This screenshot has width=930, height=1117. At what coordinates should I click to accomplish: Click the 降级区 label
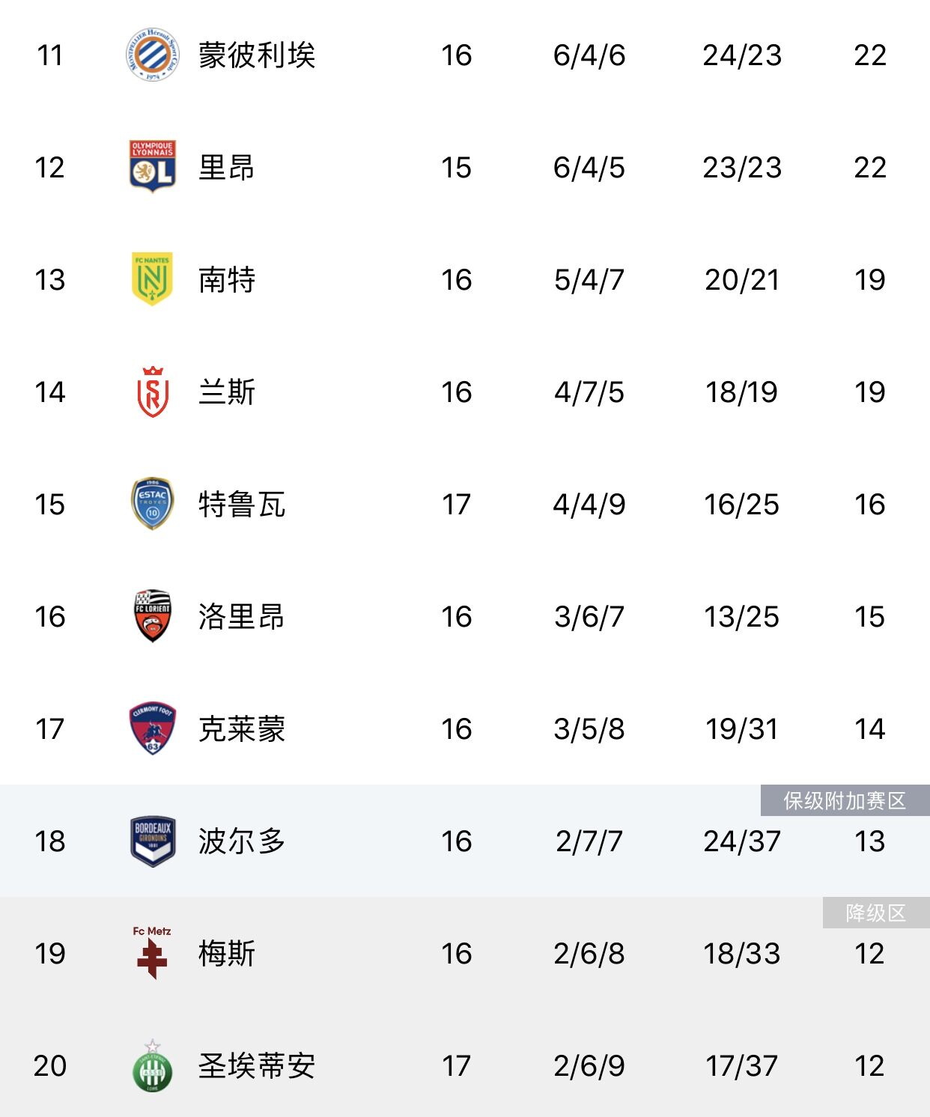875,913
